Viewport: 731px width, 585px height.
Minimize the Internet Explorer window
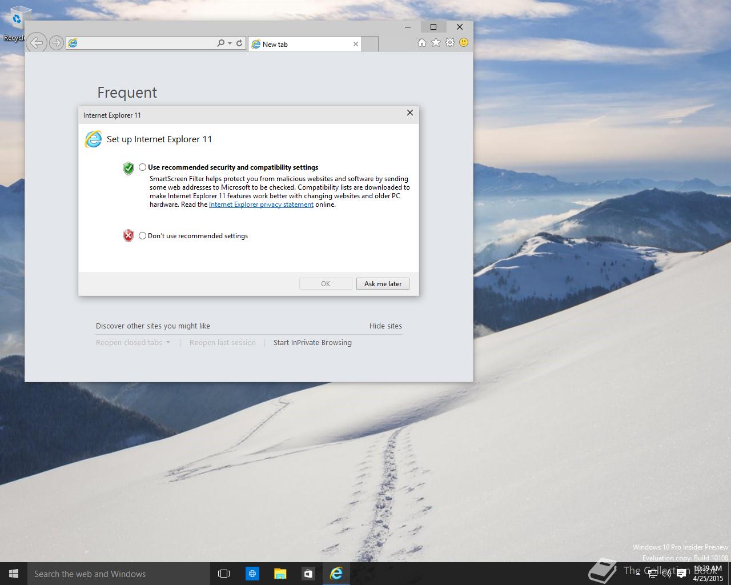(x=408, y=27)
